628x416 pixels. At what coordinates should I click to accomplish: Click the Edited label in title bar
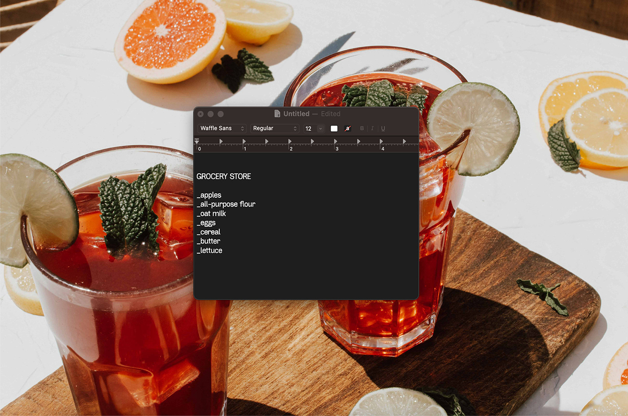[x=331, y=114]
